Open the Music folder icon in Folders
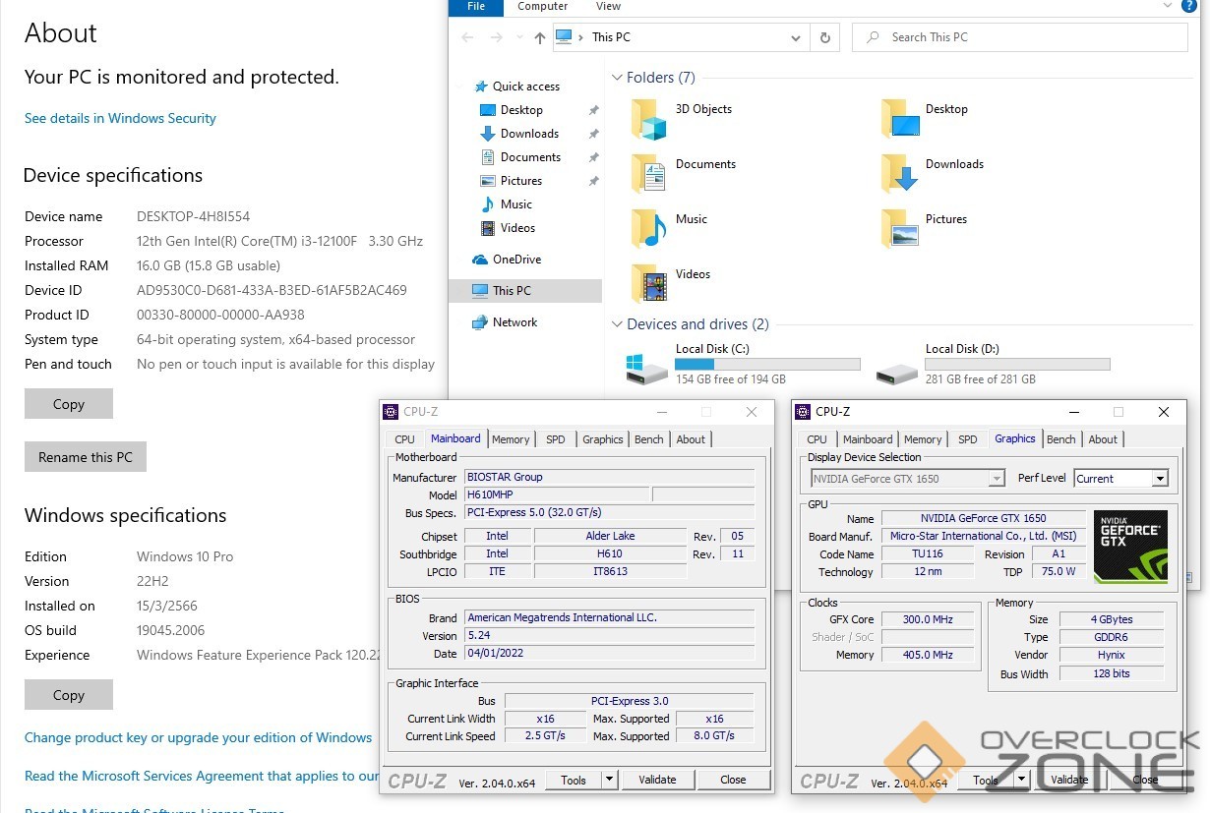1210x813 pixels. [649, 228]
